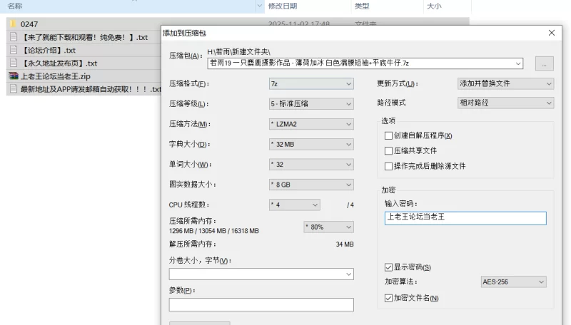Click the 【永久地址发布页】.txt file icon
The width and height of the screenshot is (571, 325).
(13, 63)
